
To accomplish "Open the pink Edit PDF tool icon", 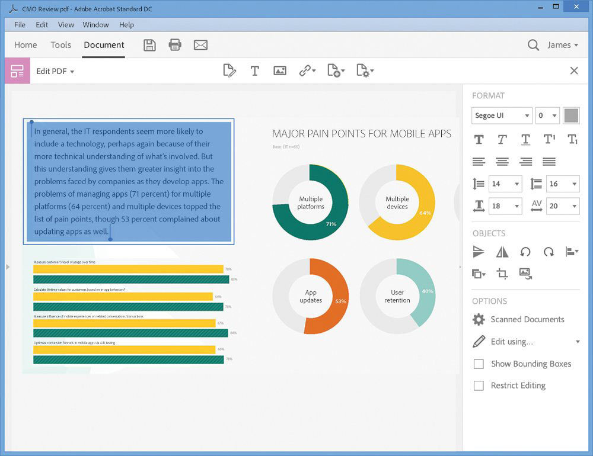I will [17, 70].
